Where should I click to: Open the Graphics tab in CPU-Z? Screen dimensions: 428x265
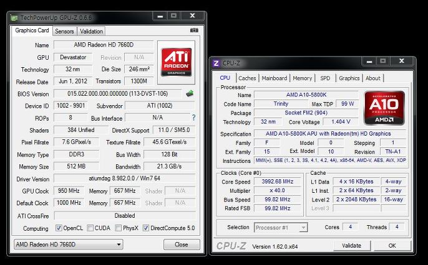click(x=349, y=78)
